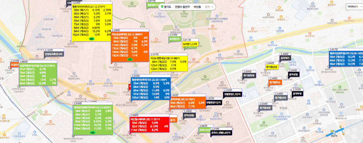Select the 샛별한양1단지 marker
Image resolution: width=363 pixels, height=143 pixels.
click(x=214, y=102)
